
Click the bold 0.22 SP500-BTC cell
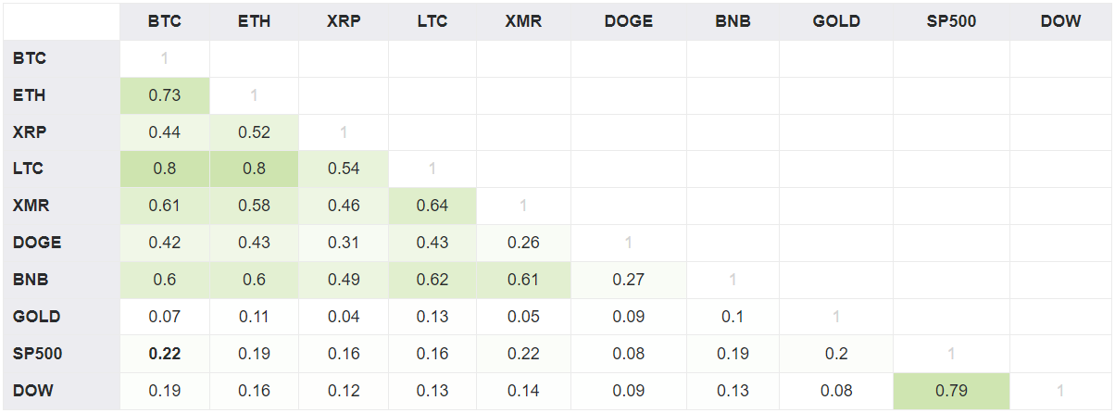[165, 354]
